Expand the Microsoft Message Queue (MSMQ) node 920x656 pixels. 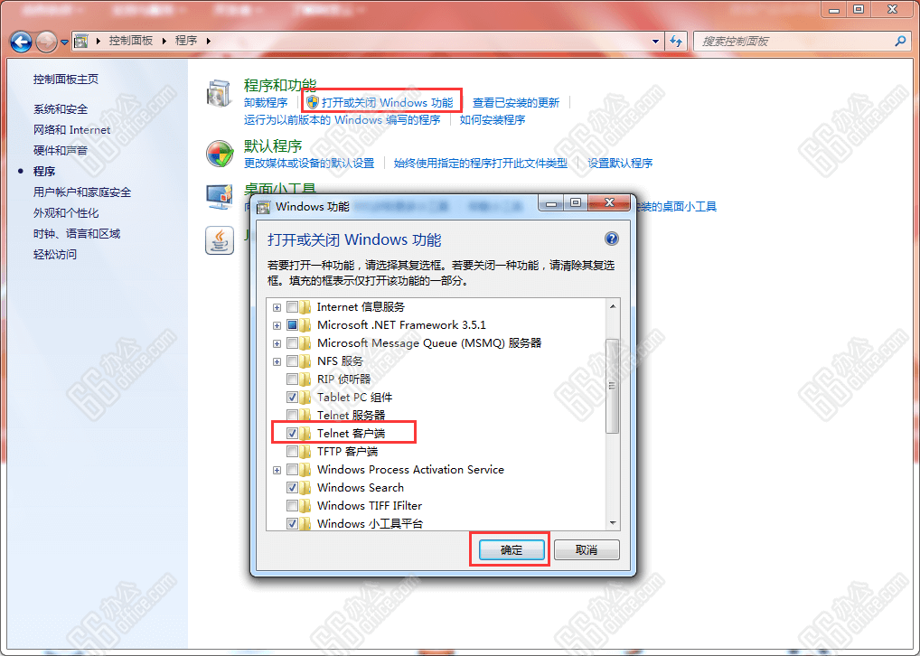point(277,344)
